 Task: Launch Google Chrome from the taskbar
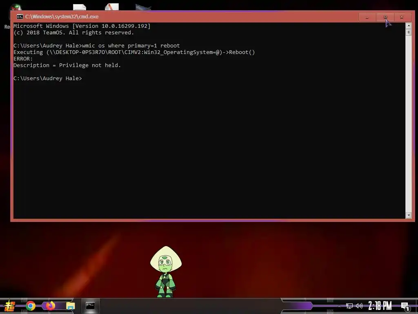(x=30, y=306)
